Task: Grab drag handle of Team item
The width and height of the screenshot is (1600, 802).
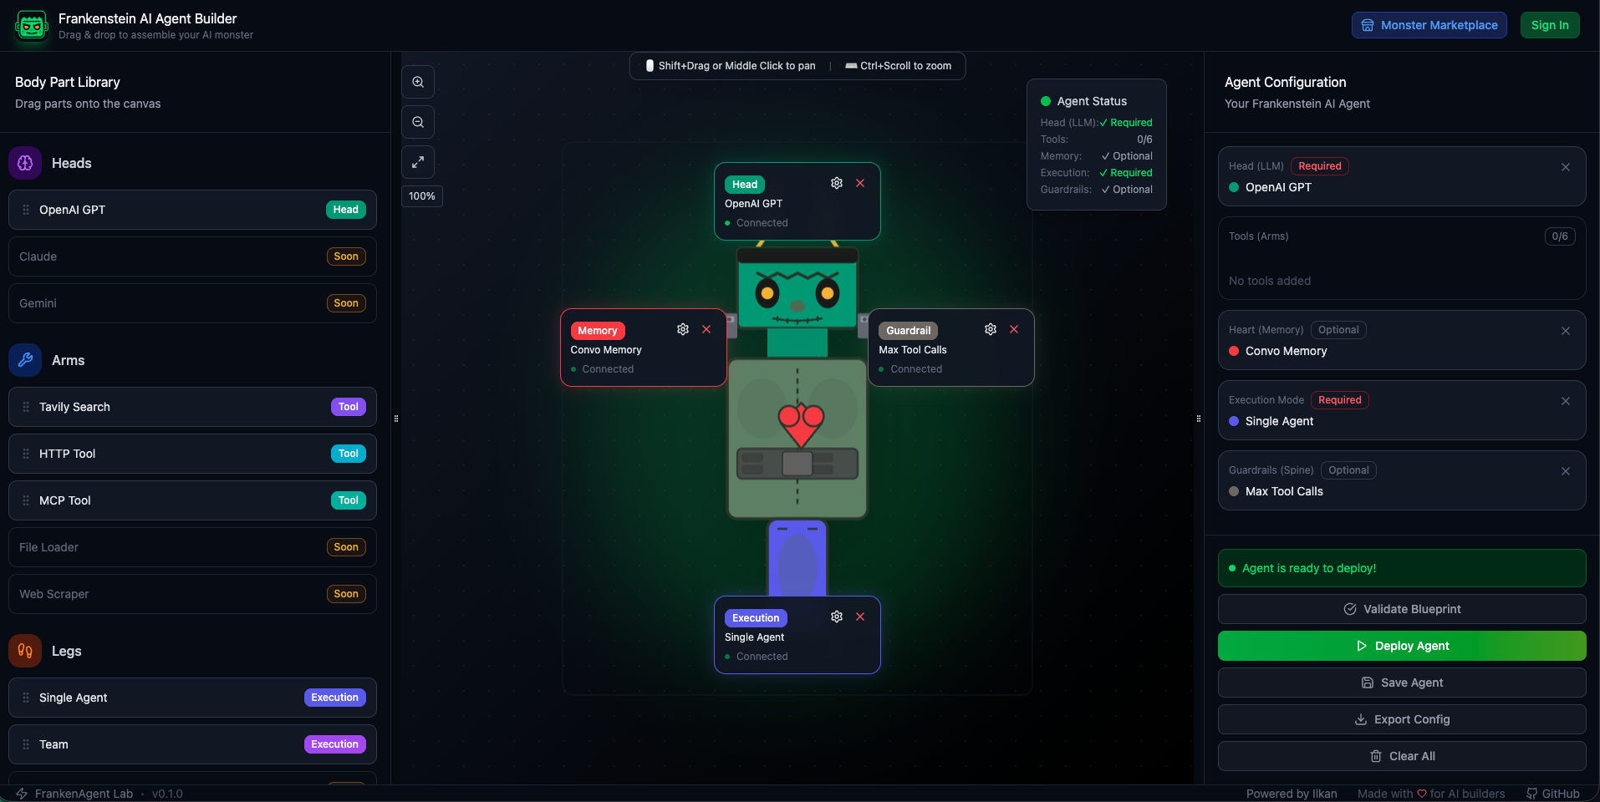Action: (x=26, y=744)
